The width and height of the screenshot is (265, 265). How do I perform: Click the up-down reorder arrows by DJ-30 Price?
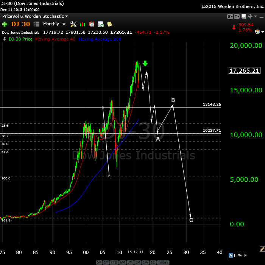click(x=5, y=39)
